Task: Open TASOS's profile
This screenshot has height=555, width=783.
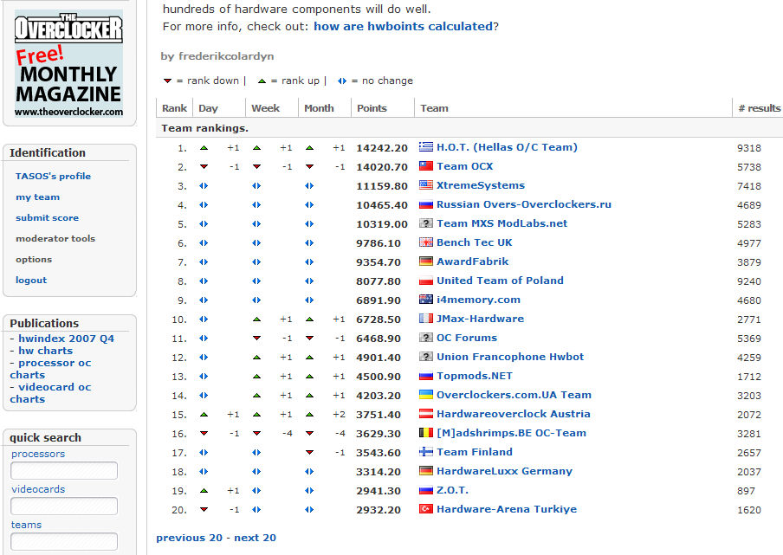Action: [x=53, y=176]
